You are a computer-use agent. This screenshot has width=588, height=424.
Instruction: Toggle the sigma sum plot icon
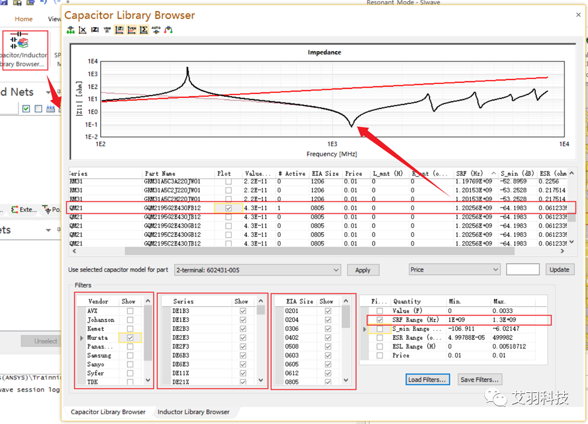pos(144,30)
